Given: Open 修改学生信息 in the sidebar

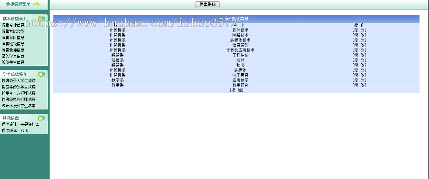Looking at the screenshot, I should [x=13, y=62].
